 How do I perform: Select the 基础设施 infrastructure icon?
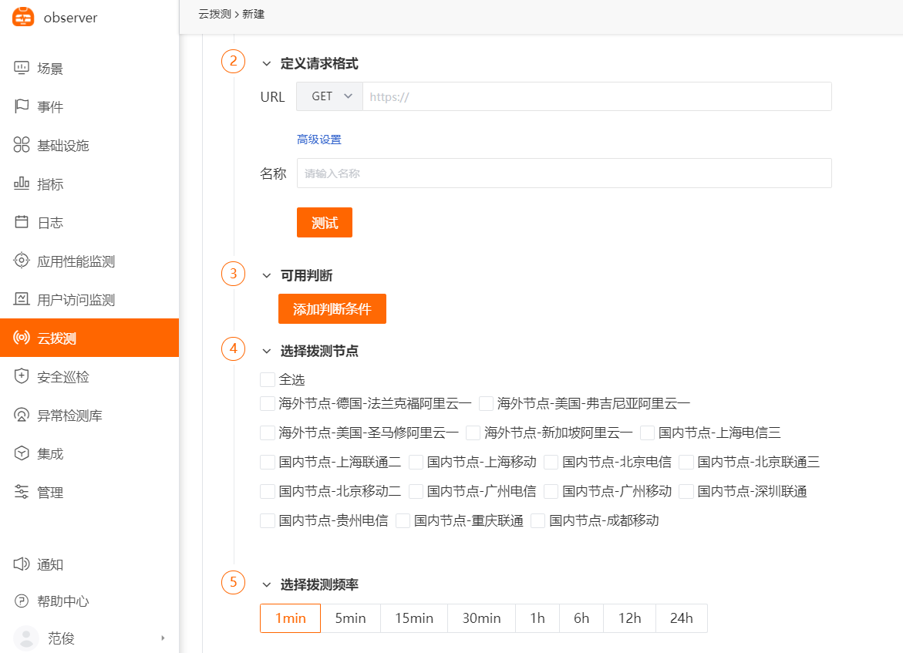[x=22, y=144]
